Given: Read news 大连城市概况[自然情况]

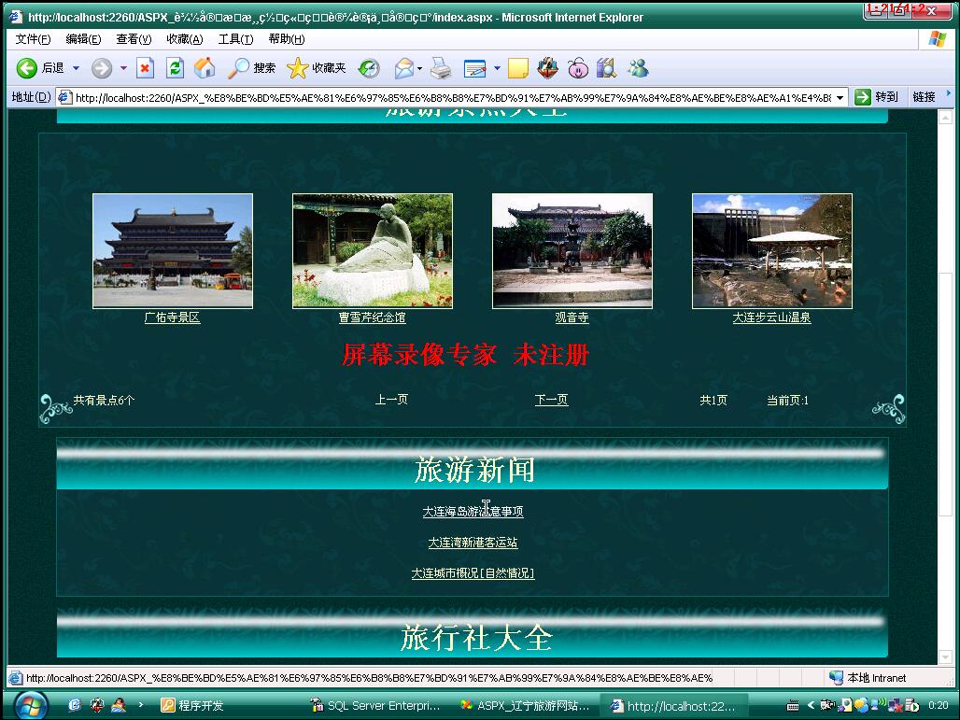Looking at the screenshot, I should pos(473,573).
